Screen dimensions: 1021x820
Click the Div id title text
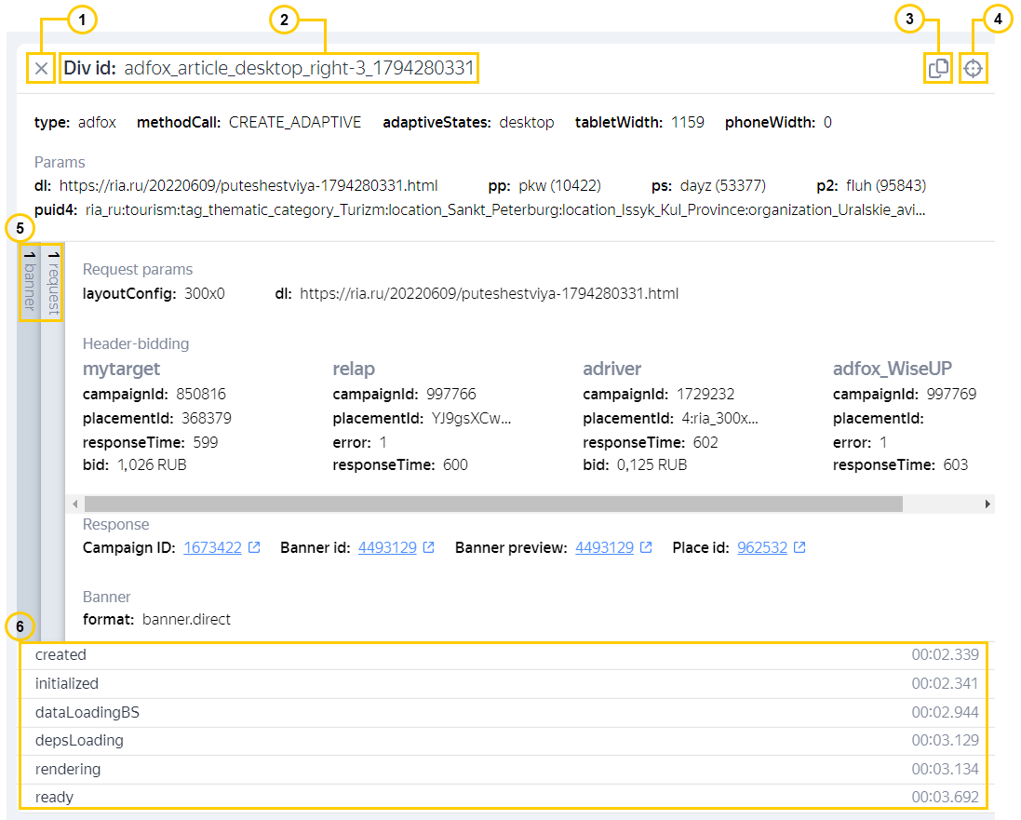(x=270, y=68)
